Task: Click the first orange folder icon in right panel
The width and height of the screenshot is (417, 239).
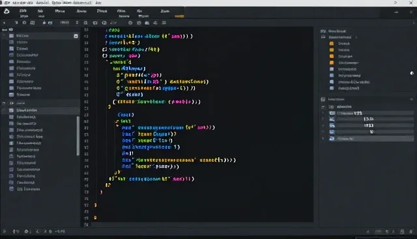Action: pyautogui.click(x=332, y=44)
